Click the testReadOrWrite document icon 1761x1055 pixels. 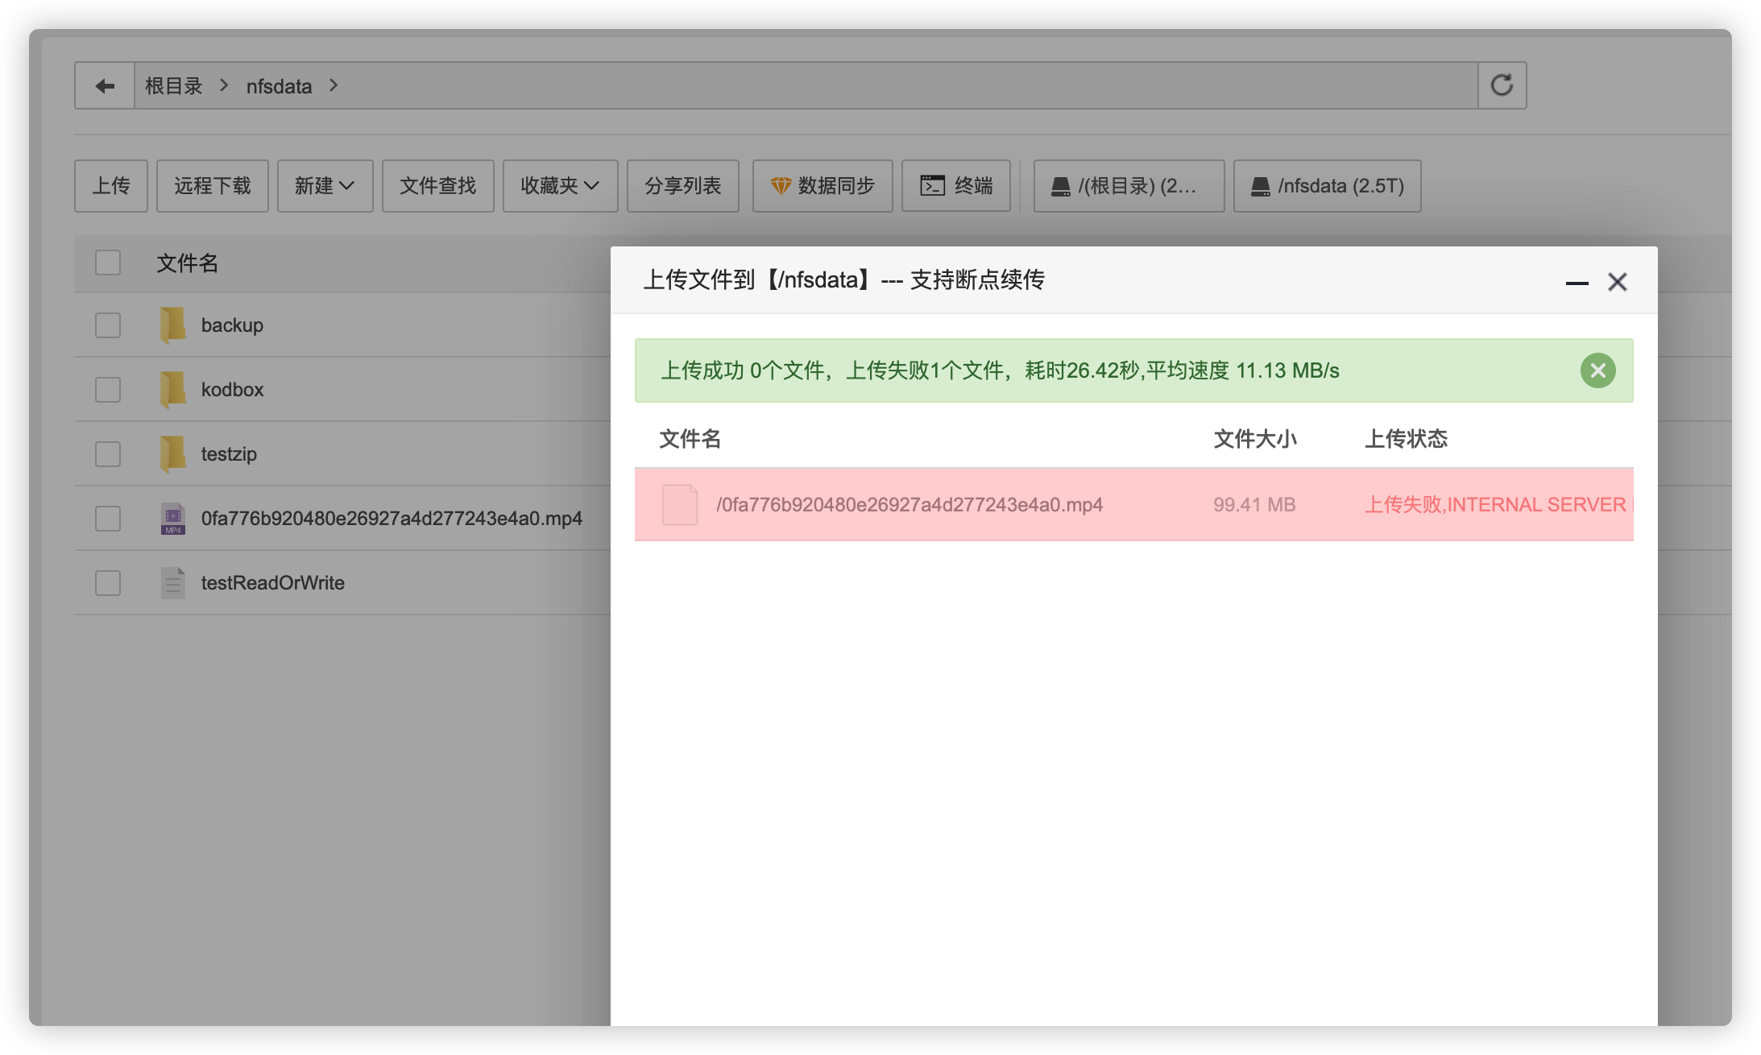tap(172, 583)
